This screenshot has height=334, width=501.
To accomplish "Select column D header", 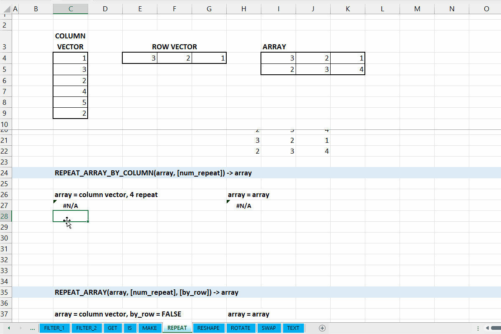I will 105,9.
